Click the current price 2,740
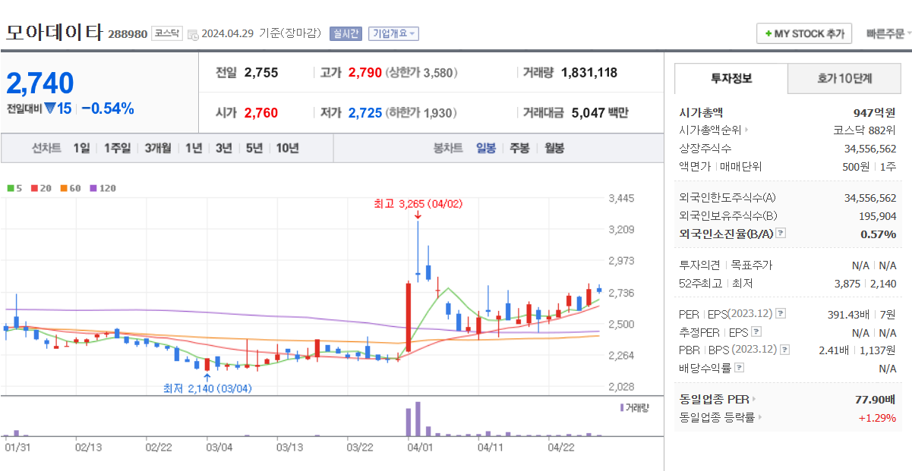Image resolution: width=912 pixels, height=471 pixels. click(40, 83)
